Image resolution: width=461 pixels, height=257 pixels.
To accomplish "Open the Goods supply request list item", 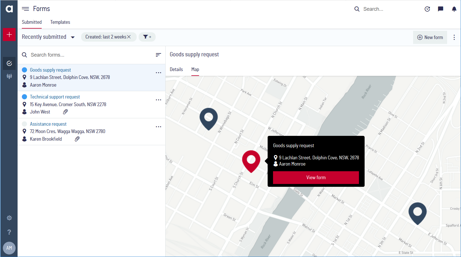I will coord(92,78).
